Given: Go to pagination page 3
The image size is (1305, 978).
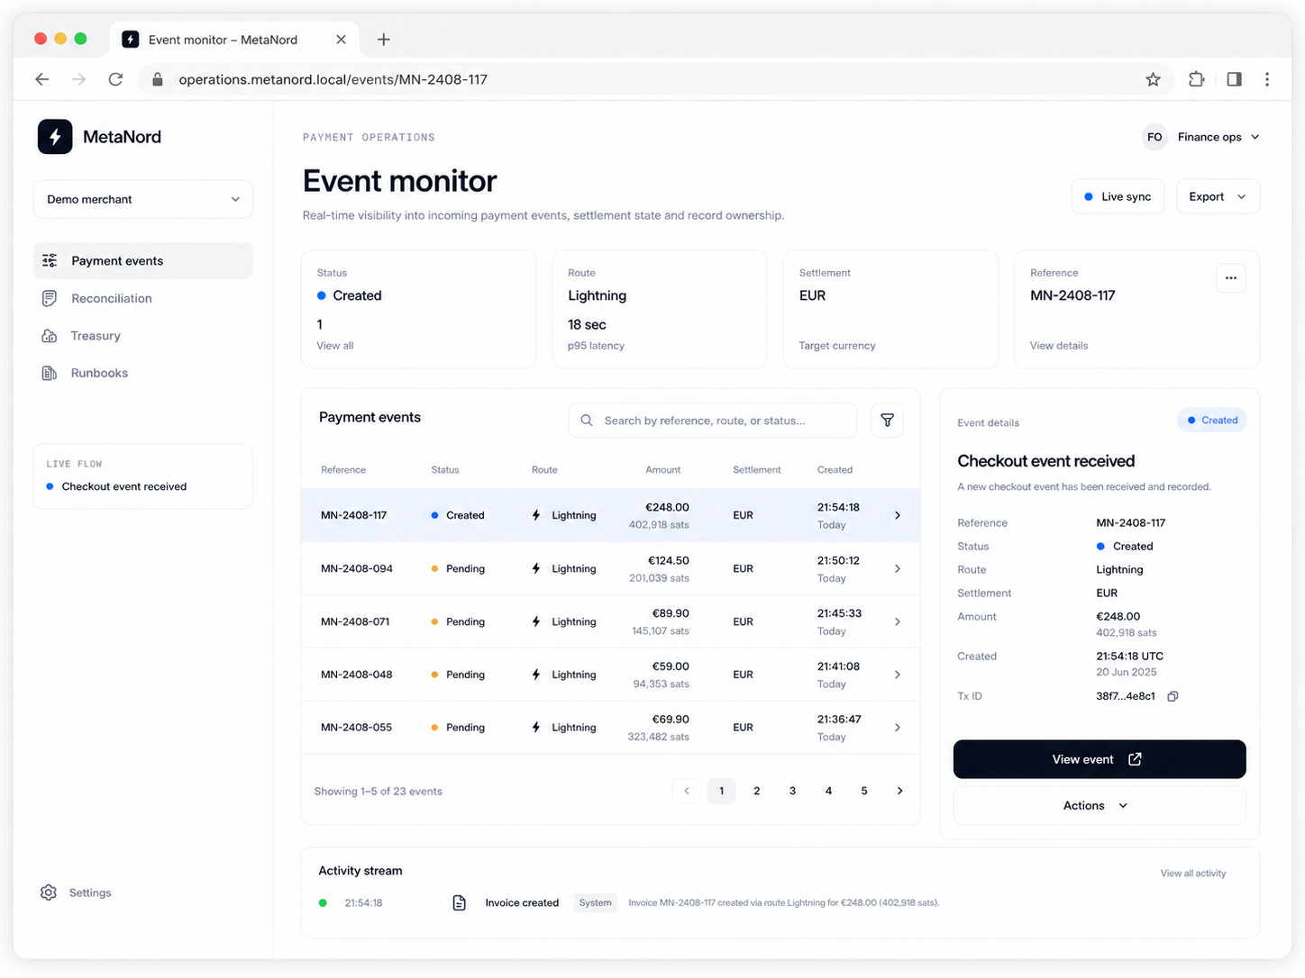Looking at the screenshot, I should [x=793, y=791].
